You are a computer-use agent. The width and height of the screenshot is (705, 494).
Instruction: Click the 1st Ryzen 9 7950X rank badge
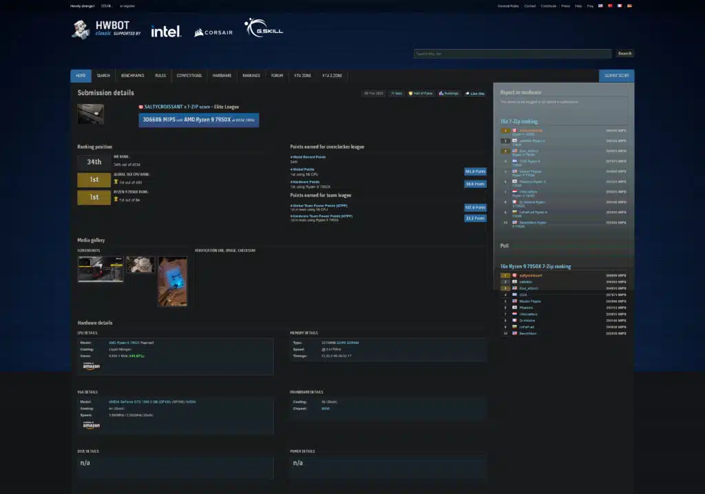(94, 197)
